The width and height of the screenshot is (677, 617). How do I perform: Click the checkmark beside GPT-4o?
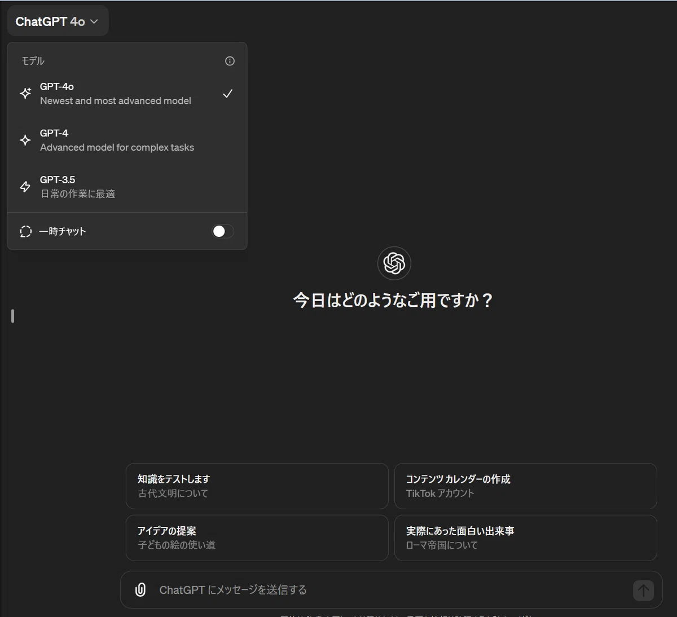[x=227, y=94]
